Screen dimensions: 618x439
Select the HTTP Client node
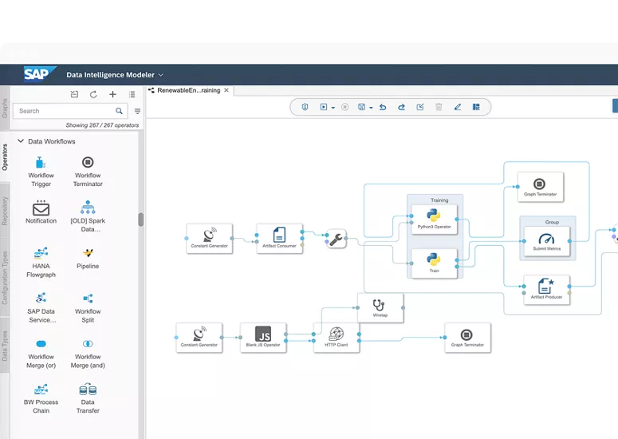tap(337, 338)
